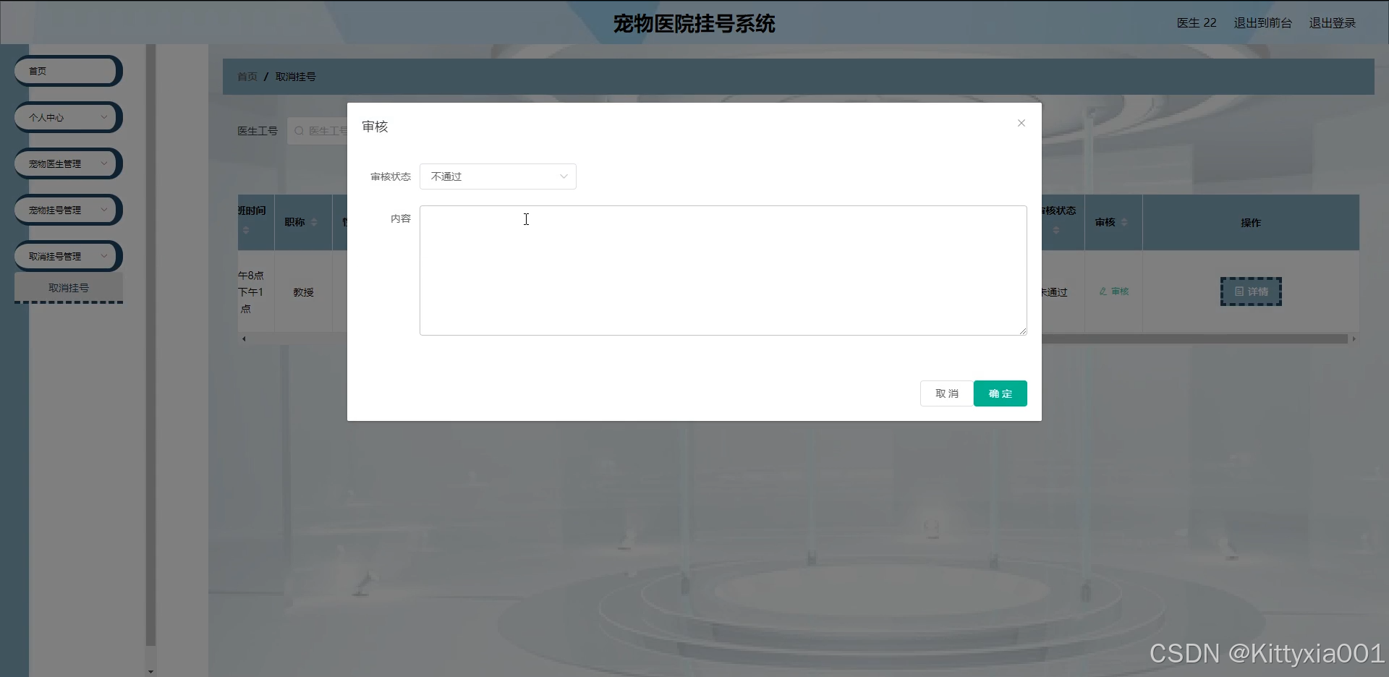Viewport: 1389px width, 677px height.
Task: Expand the 宠物医生管理 sidebar menu
Action: [x=67, y=164]
